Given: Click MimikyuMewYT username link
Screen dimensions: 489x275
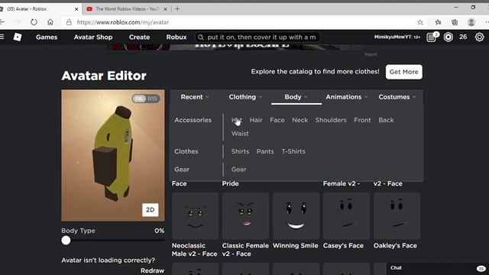Looking at the screenshot, I should click(397, 37).
